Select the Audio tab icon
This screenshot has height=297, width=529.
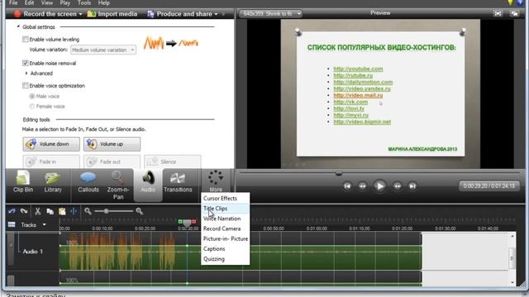click(148, 178)
